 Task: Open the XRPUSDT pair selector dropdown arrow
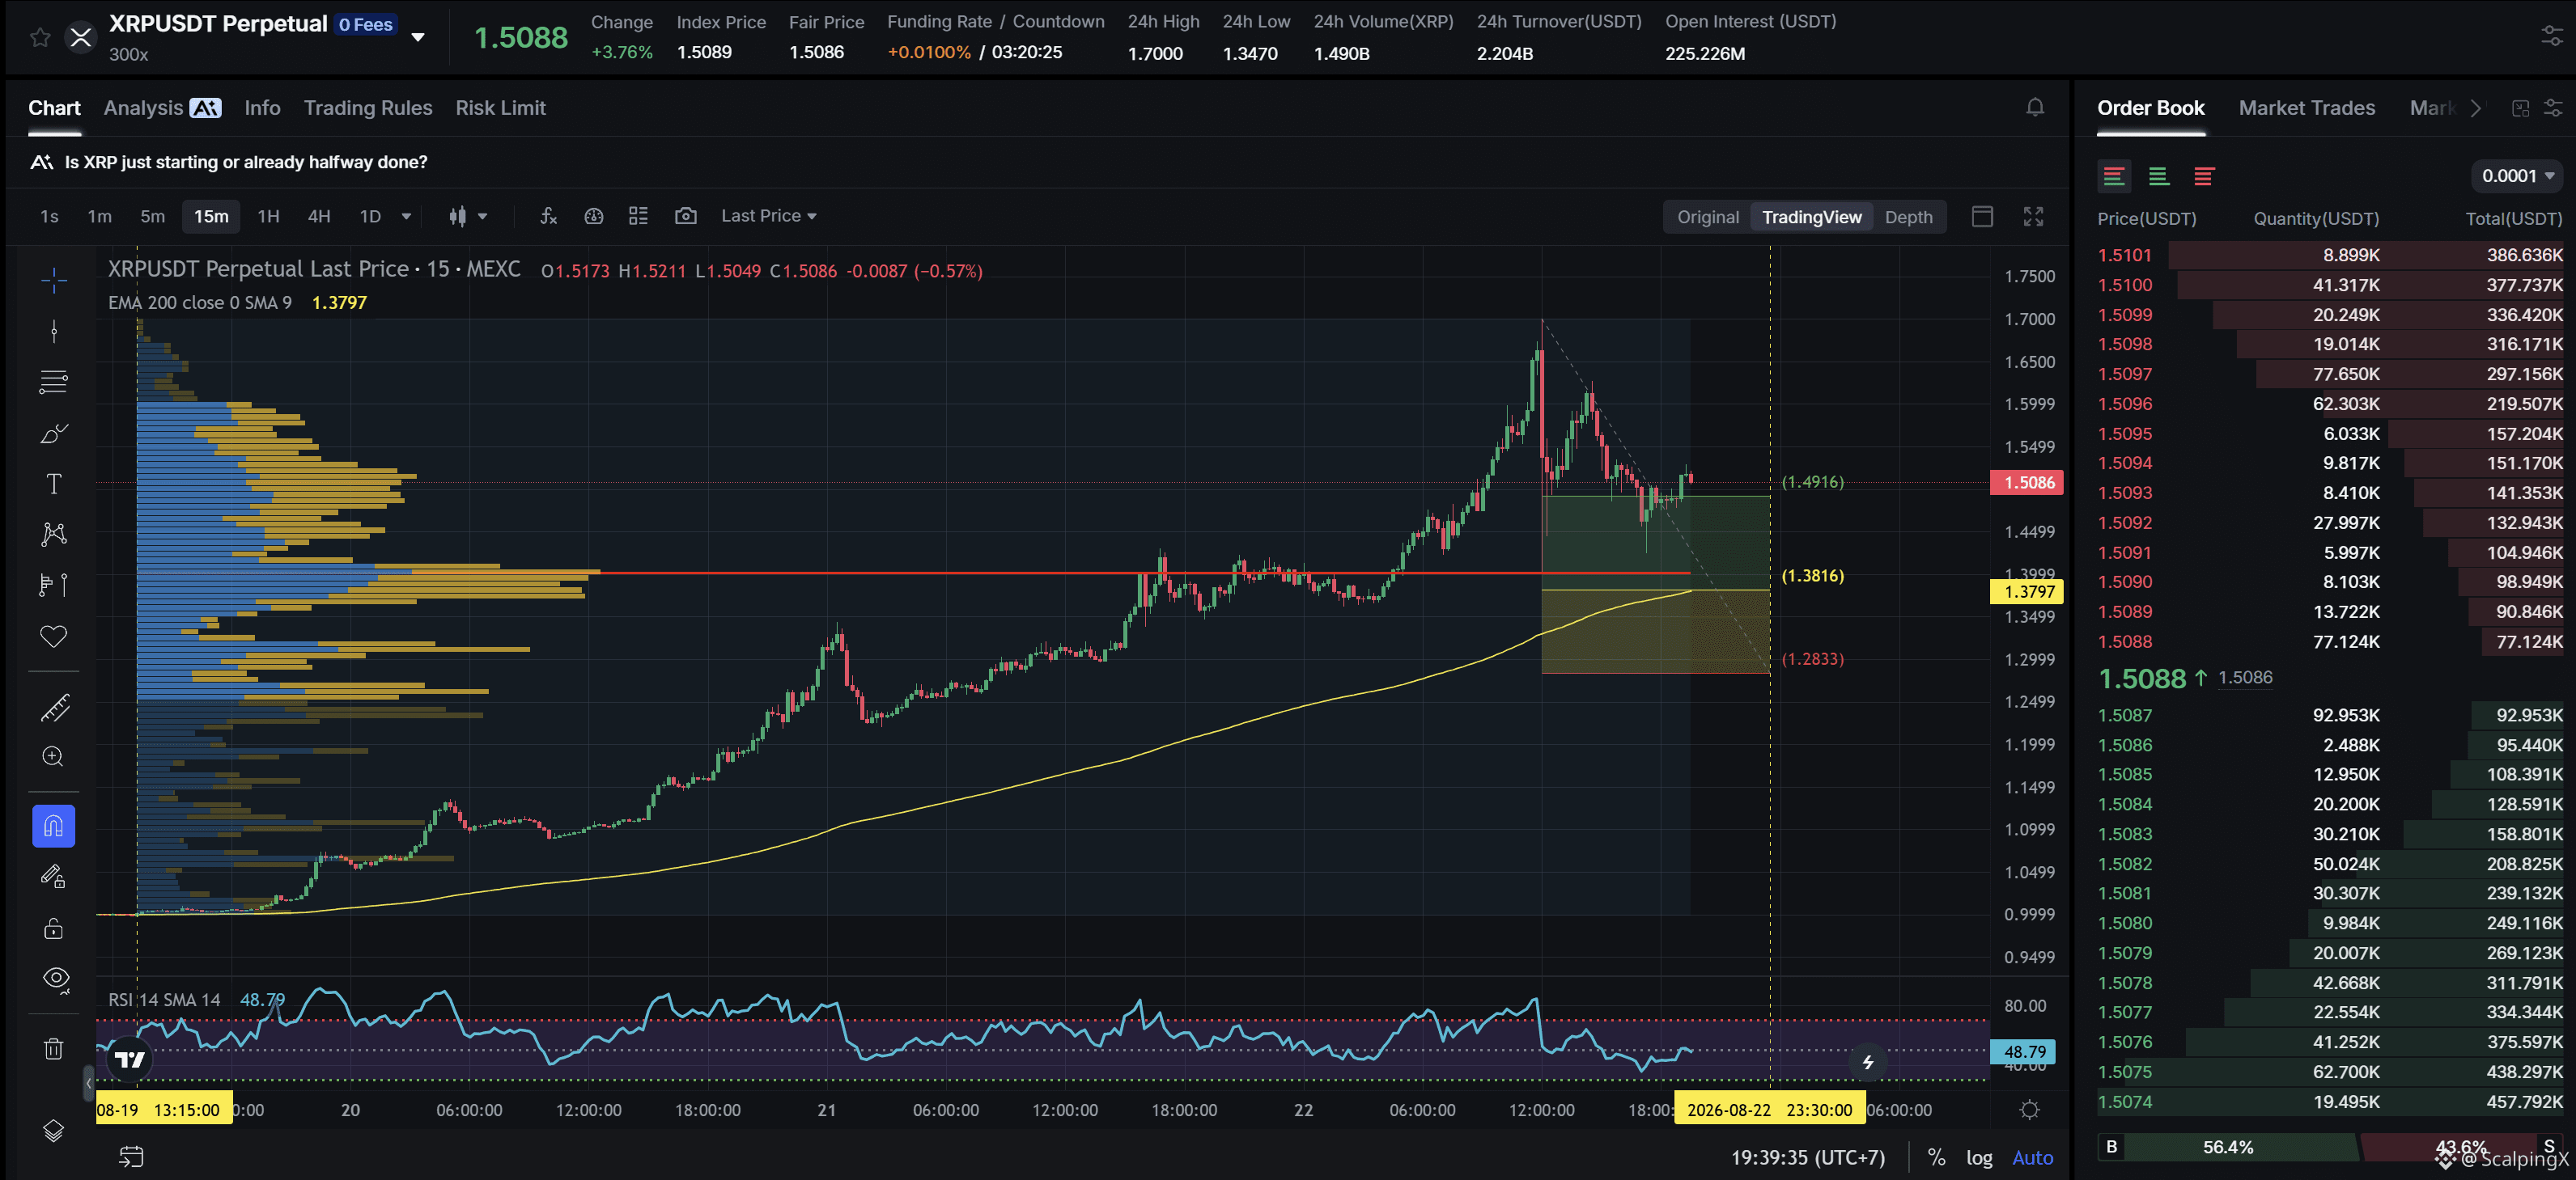418,38
